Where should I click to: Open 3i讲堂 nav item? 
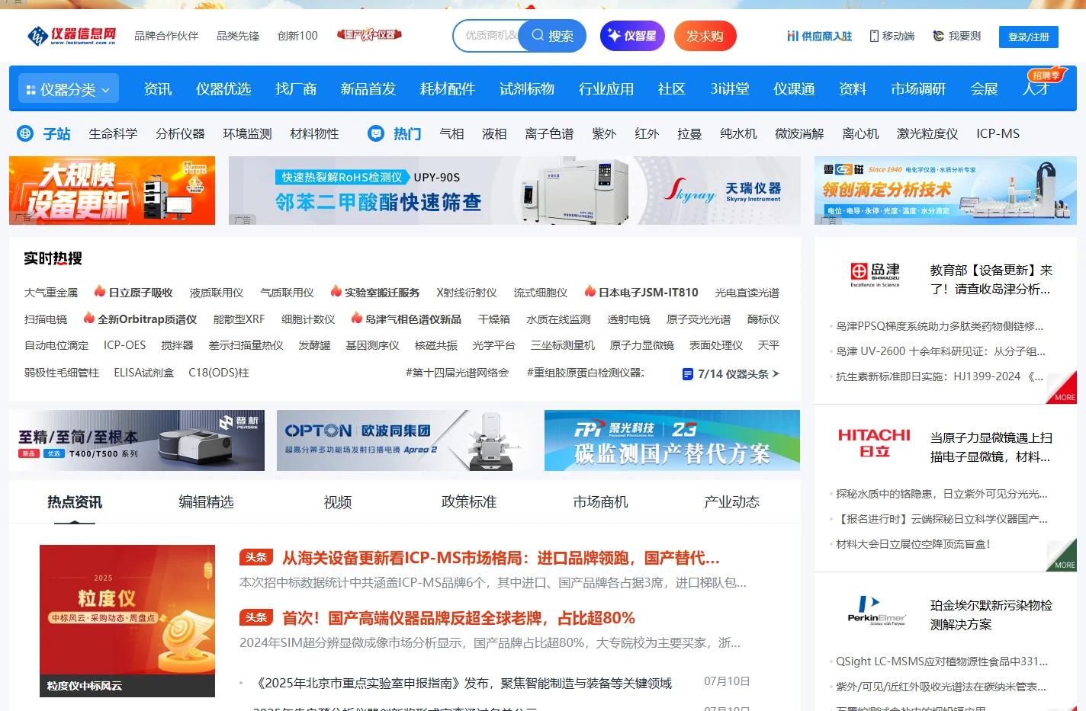pyautogui.click(x=730, y=89)
